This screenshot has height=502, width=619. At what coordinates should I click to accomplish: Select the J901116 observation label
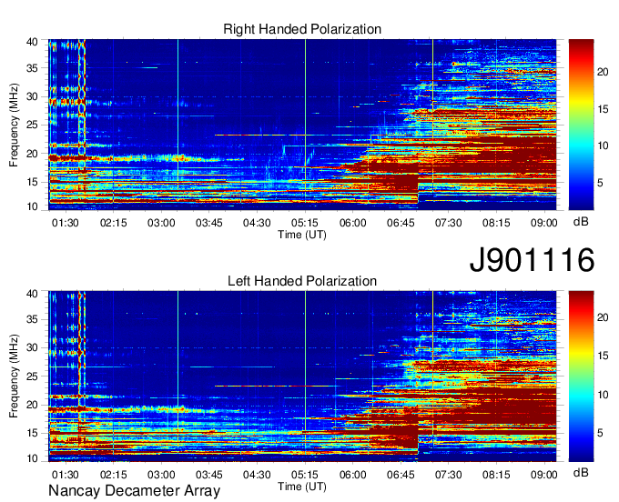532,259
